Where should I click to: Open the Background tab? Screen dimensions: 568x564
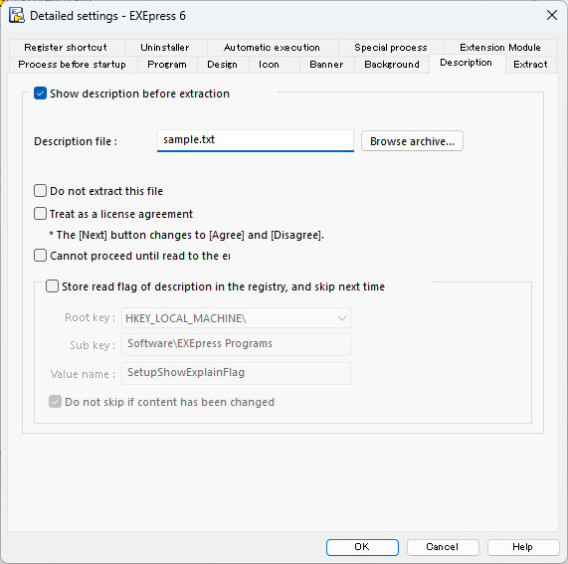pyautogui.click(x=392, y=65)
